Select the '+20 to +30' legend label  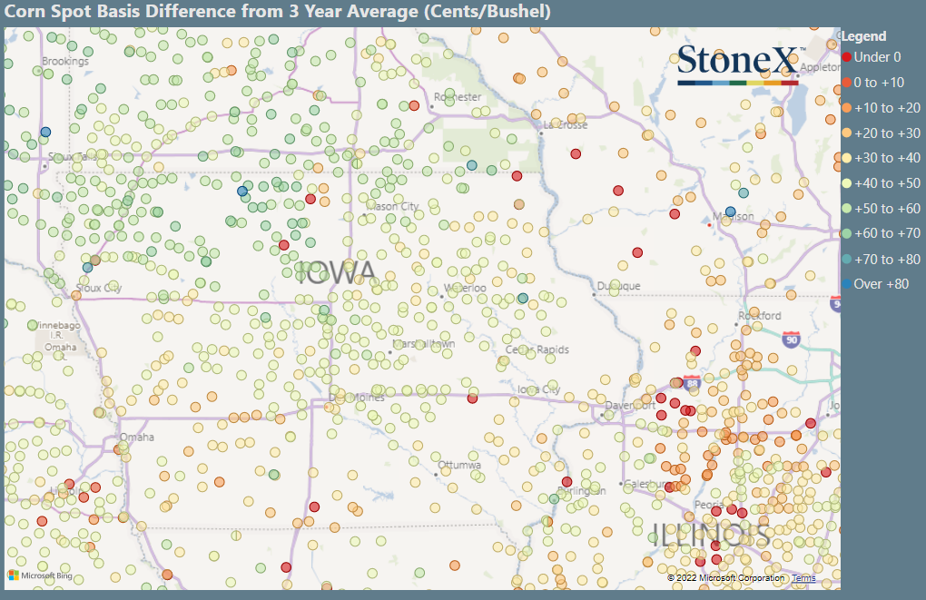pyautogui.click(x=887, y=133)
